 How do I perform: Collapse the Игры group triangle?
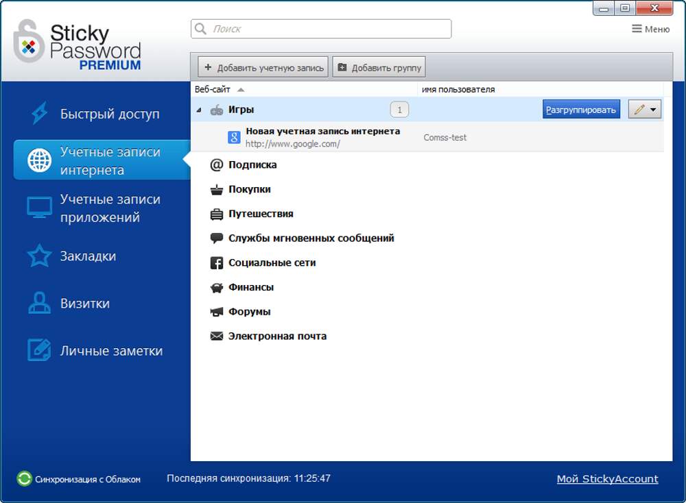[x=199, y=110]
